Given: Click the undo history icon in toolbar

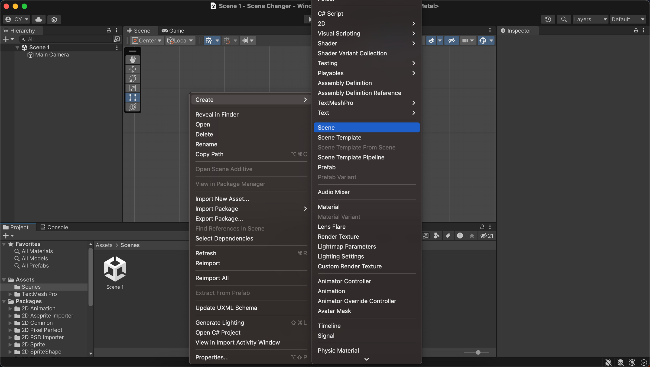Looking at the screenshot, I should (x=548, y=19).
